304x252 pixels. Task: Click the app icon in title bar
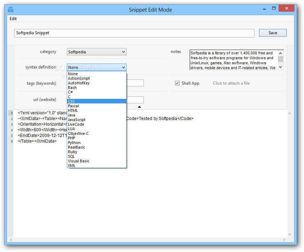point(11,9)
